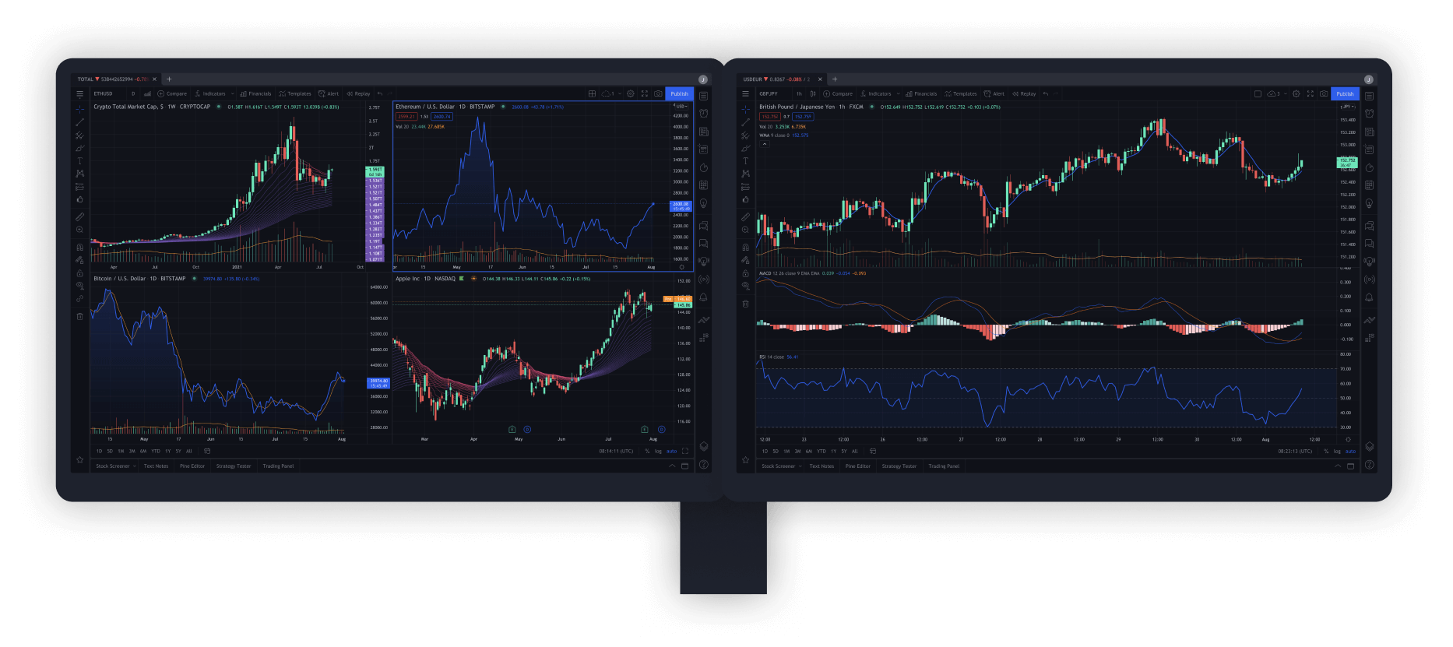Take a chart snapshot with camera, left monitor
The height and width of the screenshot is (647, 1453).
tap(658, 93)
